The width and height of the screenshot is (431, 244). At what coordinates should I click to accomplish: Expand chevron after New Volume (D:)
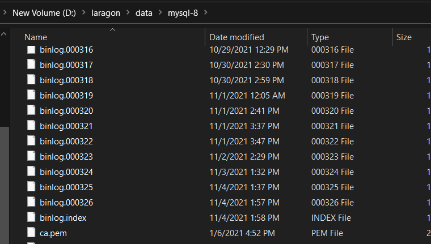[83, 12]
